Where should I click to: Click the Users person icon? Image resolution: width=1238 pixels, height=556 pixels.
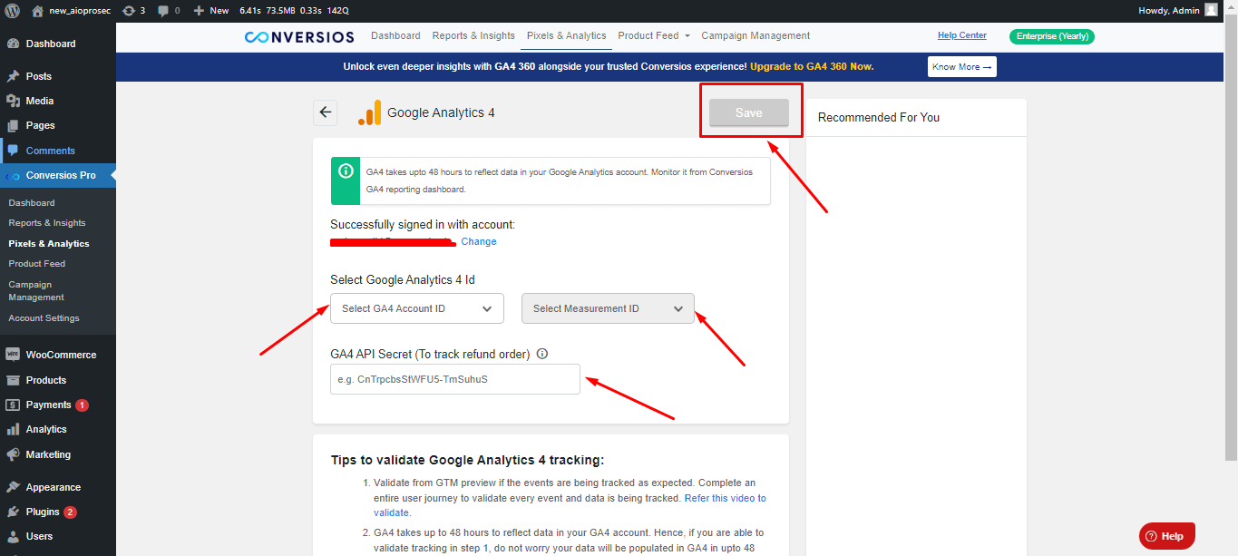pyautogui.click(x=13, y=536)
